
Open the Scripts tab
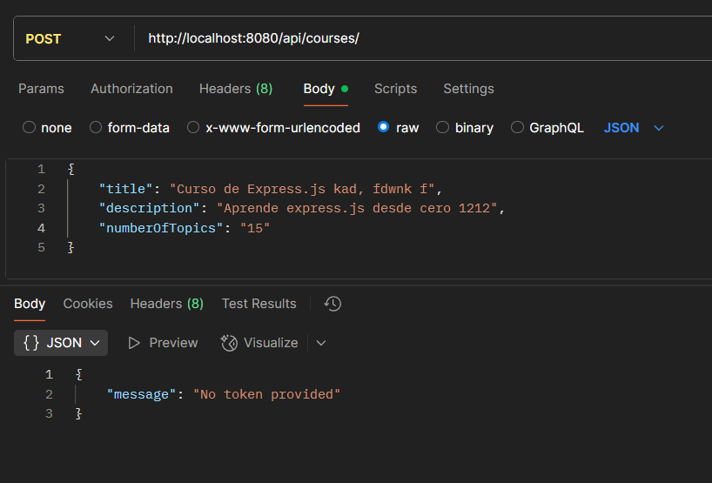tap(395, 89)
